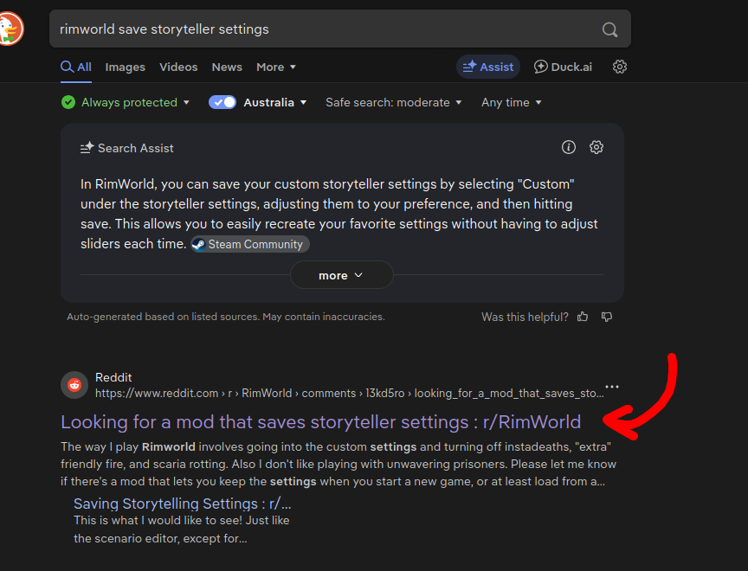Open 'Looking for a mod that saves storyteller settings' result
The image size is (748, 571).
click(x=320, y=422)
